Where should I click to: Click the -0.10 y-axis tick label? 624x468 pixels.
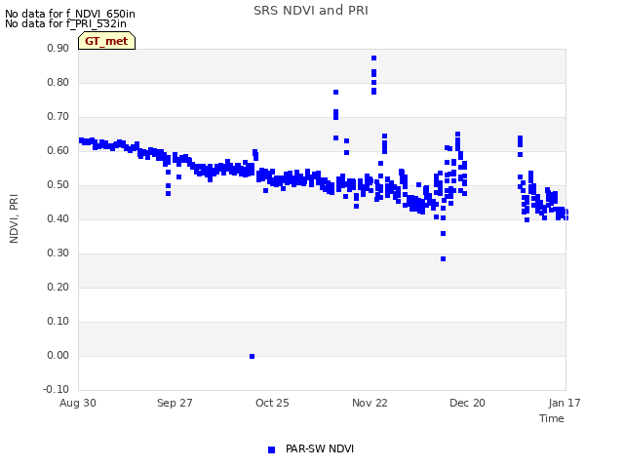click(x=57, y=389)
